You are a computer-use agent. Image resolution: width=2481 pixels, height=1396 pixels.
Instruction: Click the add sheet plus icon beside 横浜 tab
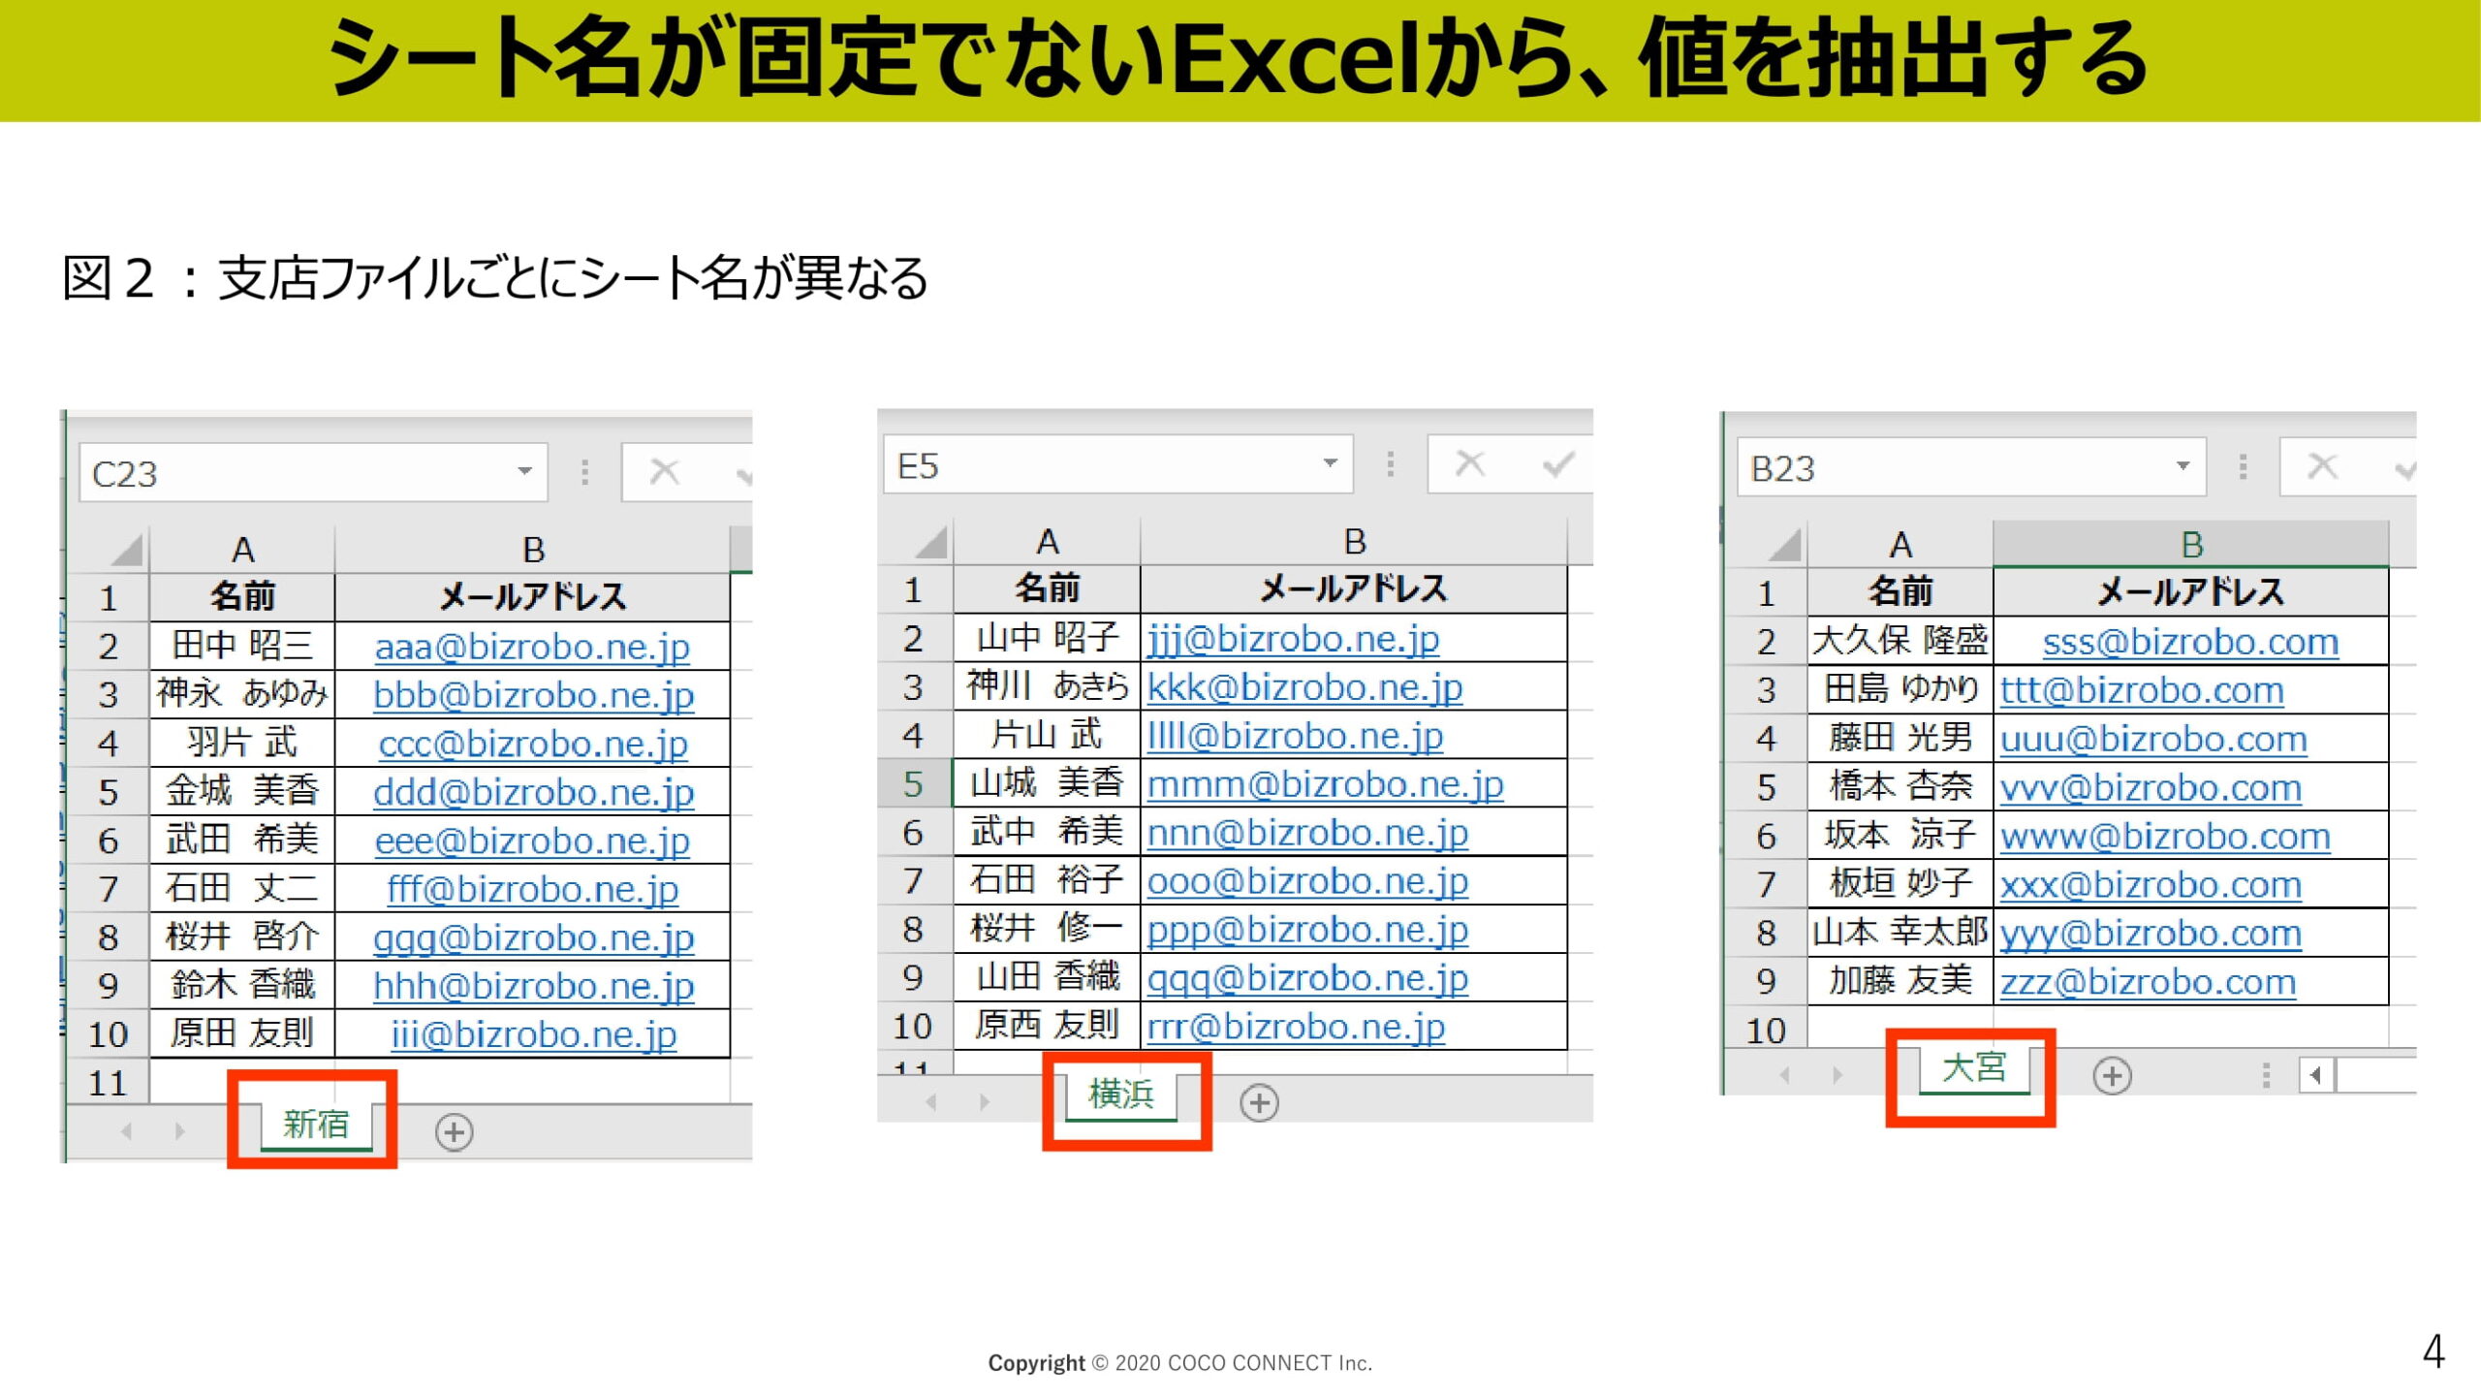(x=1259, y=1102)
